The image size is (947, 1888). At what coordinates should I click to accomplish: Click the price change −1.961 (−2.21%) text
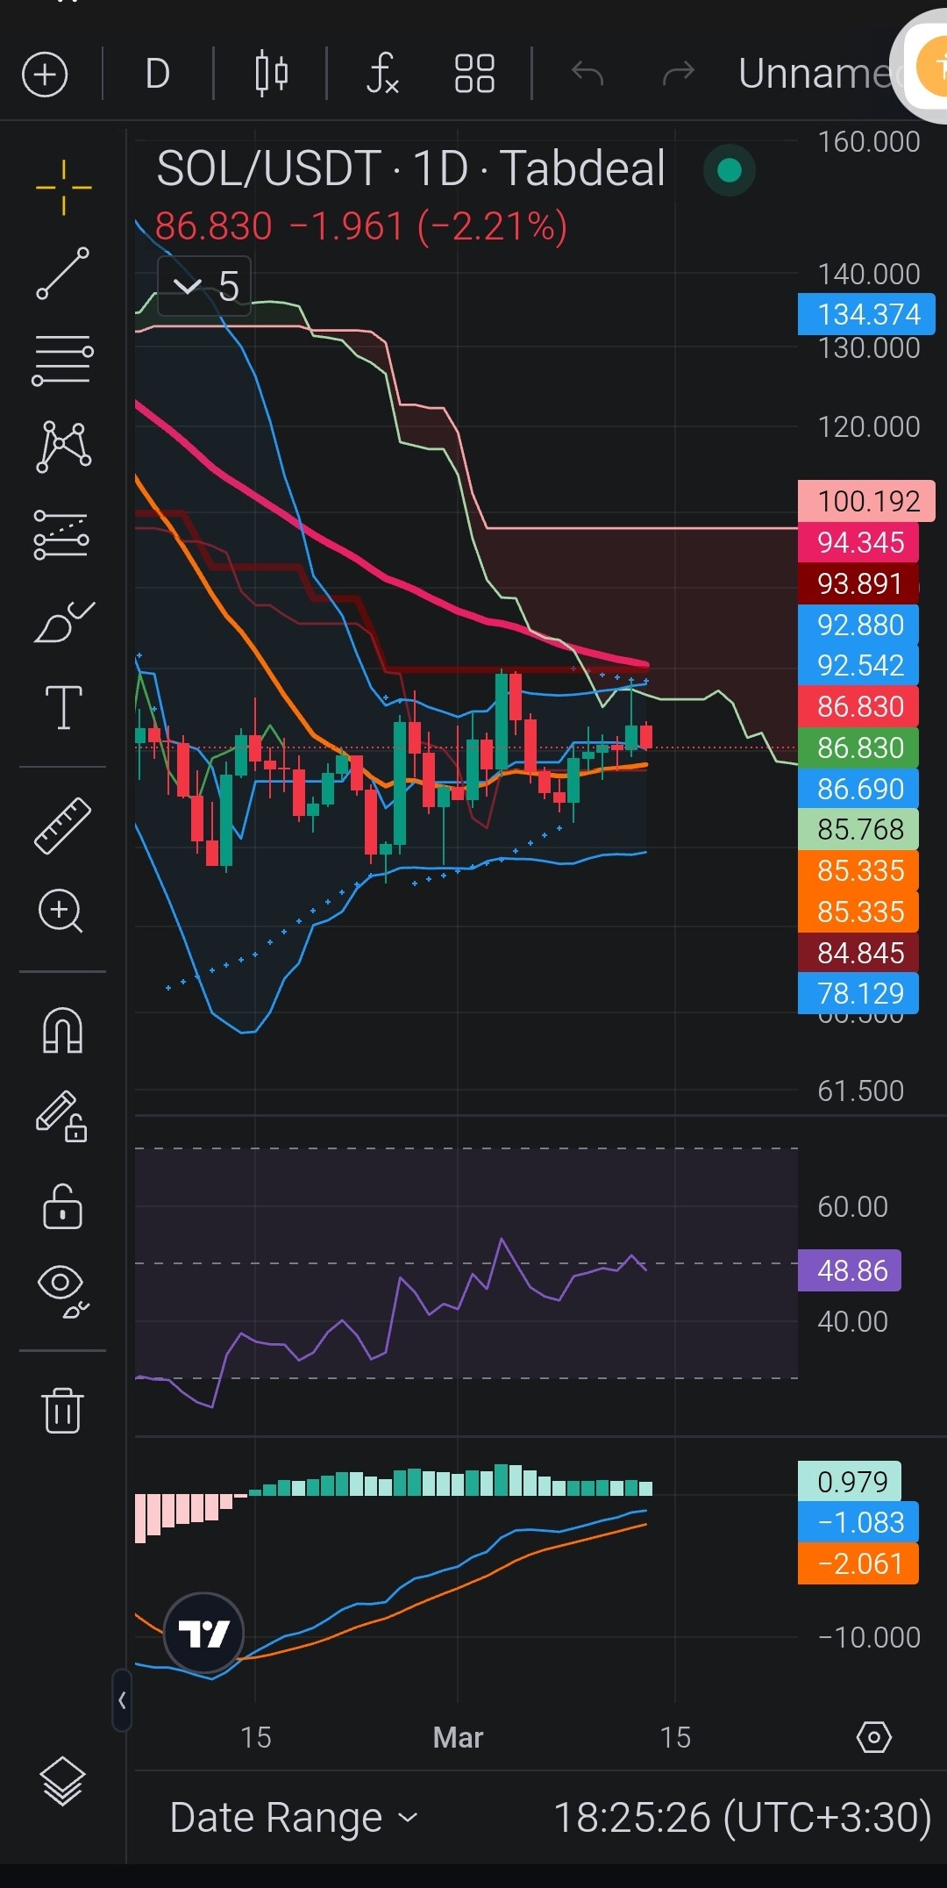point(428,226)
